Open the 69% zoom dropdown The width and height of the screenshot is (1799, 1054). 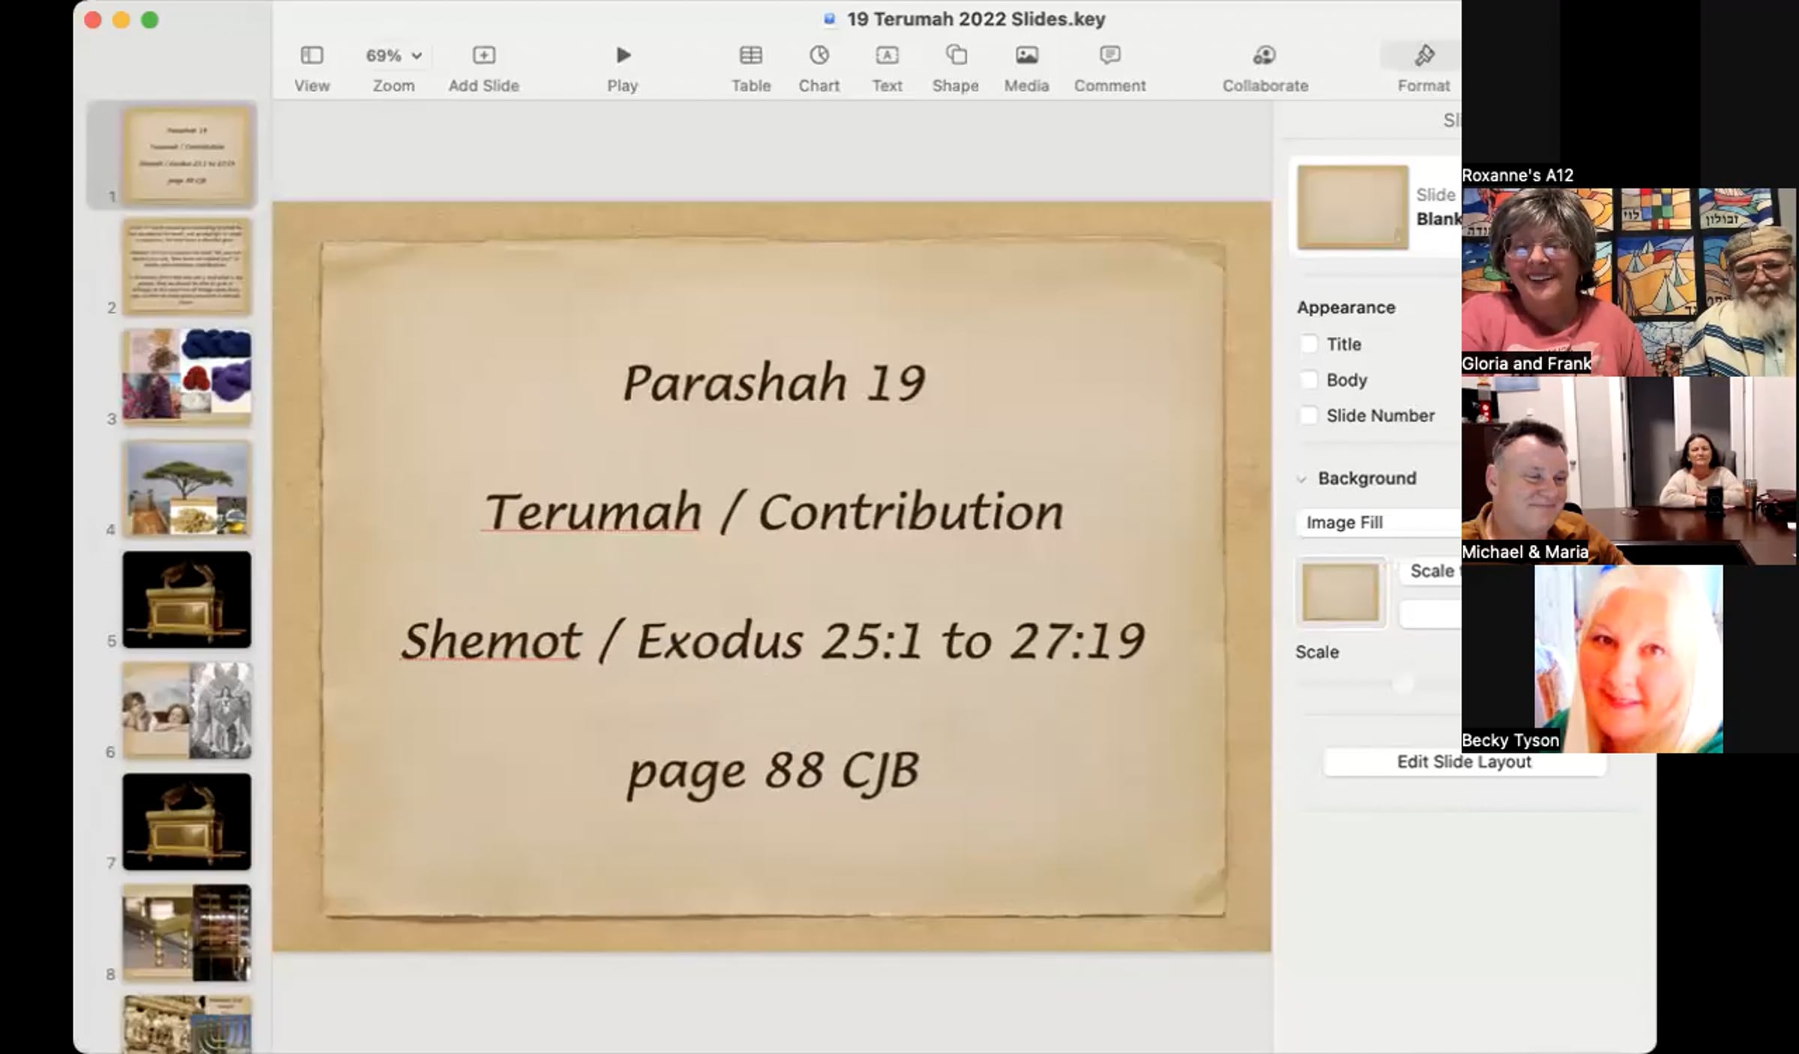pos(394,55)
